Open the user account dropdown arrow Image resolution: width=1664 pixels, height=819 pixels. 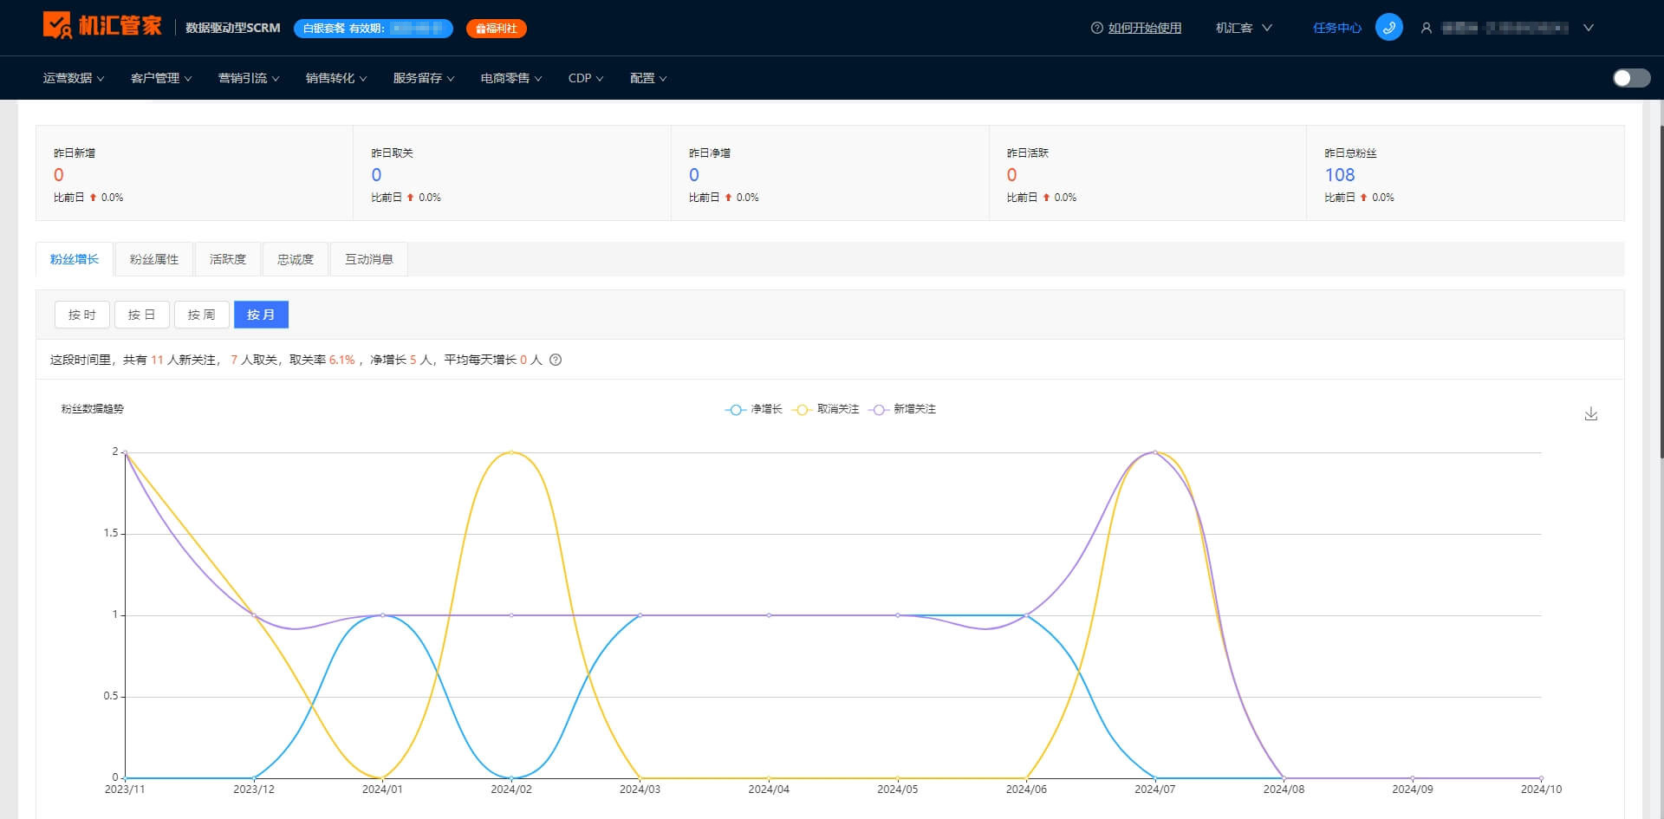(x=1589, y=28)
